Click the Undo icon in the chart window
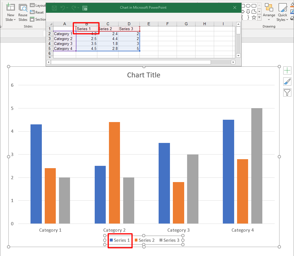Screen dimensions: 294x256 [63, 8]
